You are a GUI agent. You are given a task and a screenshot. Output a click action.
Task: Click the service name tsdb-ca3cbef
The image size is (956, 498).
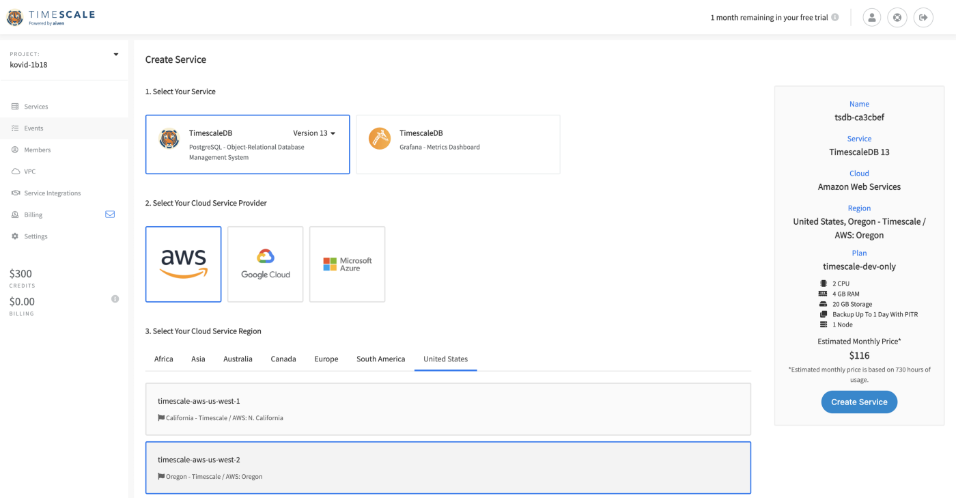click(x=859, y=117)
